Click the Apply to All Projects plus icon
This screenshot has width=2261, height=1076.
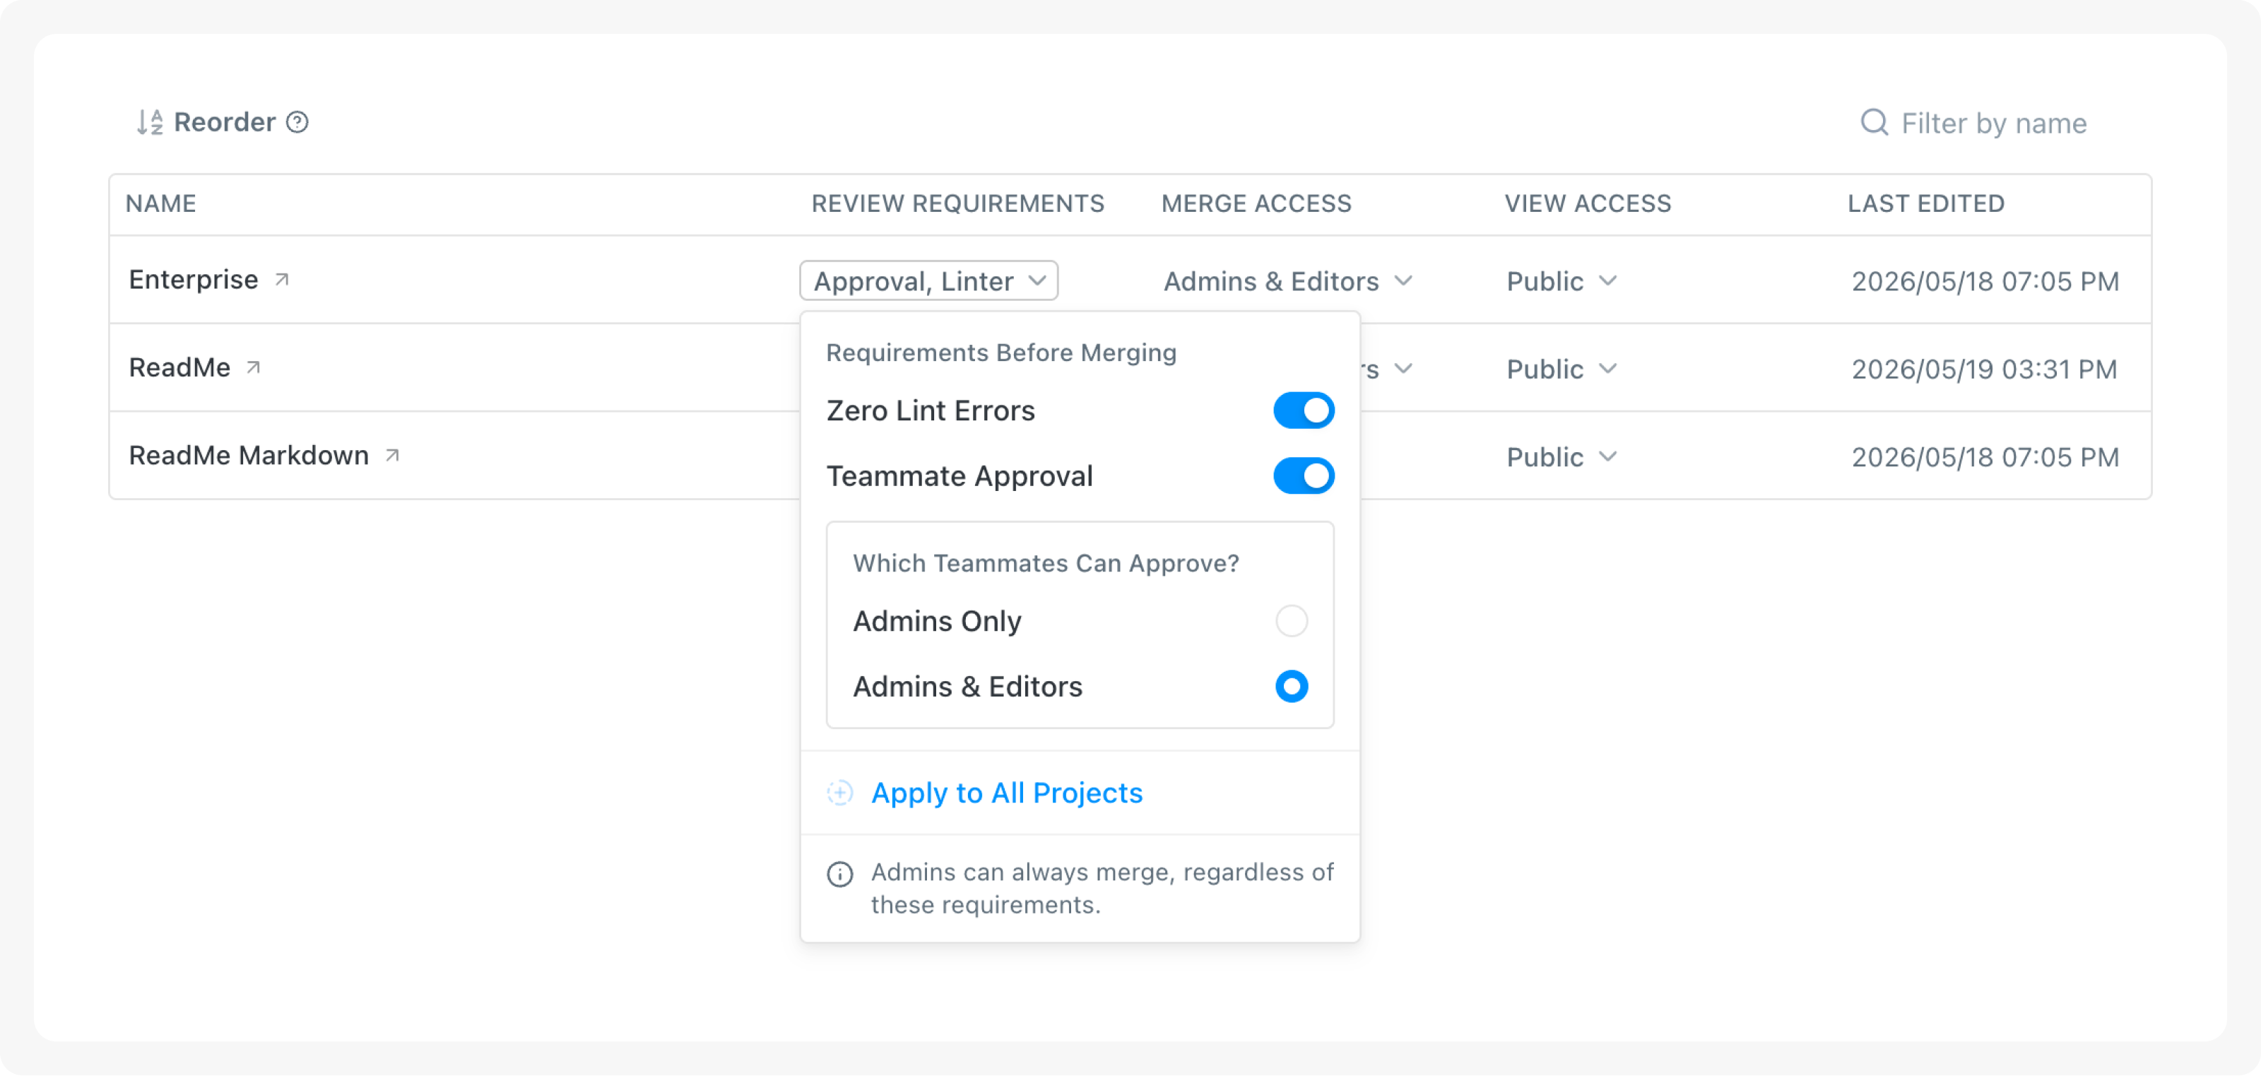point(840,793)
